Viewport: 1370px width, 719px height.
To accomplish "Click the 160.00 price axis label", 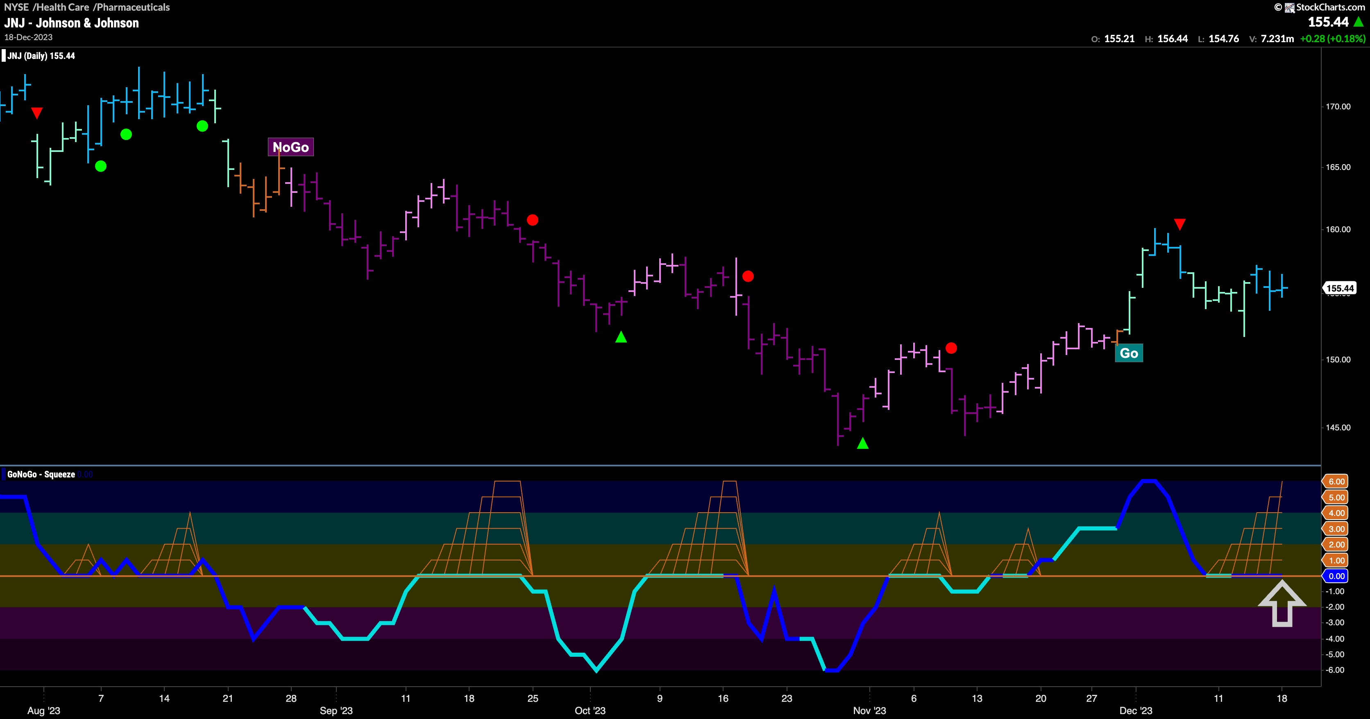I will [1338, 229].
